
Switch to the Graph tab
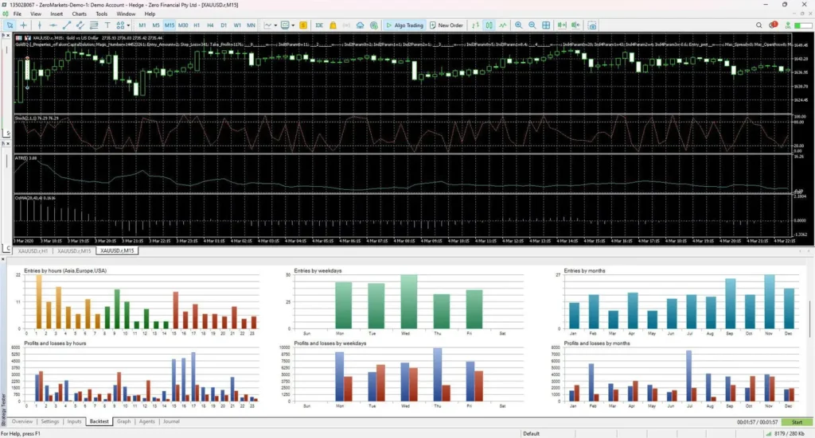tap(123, 421)
